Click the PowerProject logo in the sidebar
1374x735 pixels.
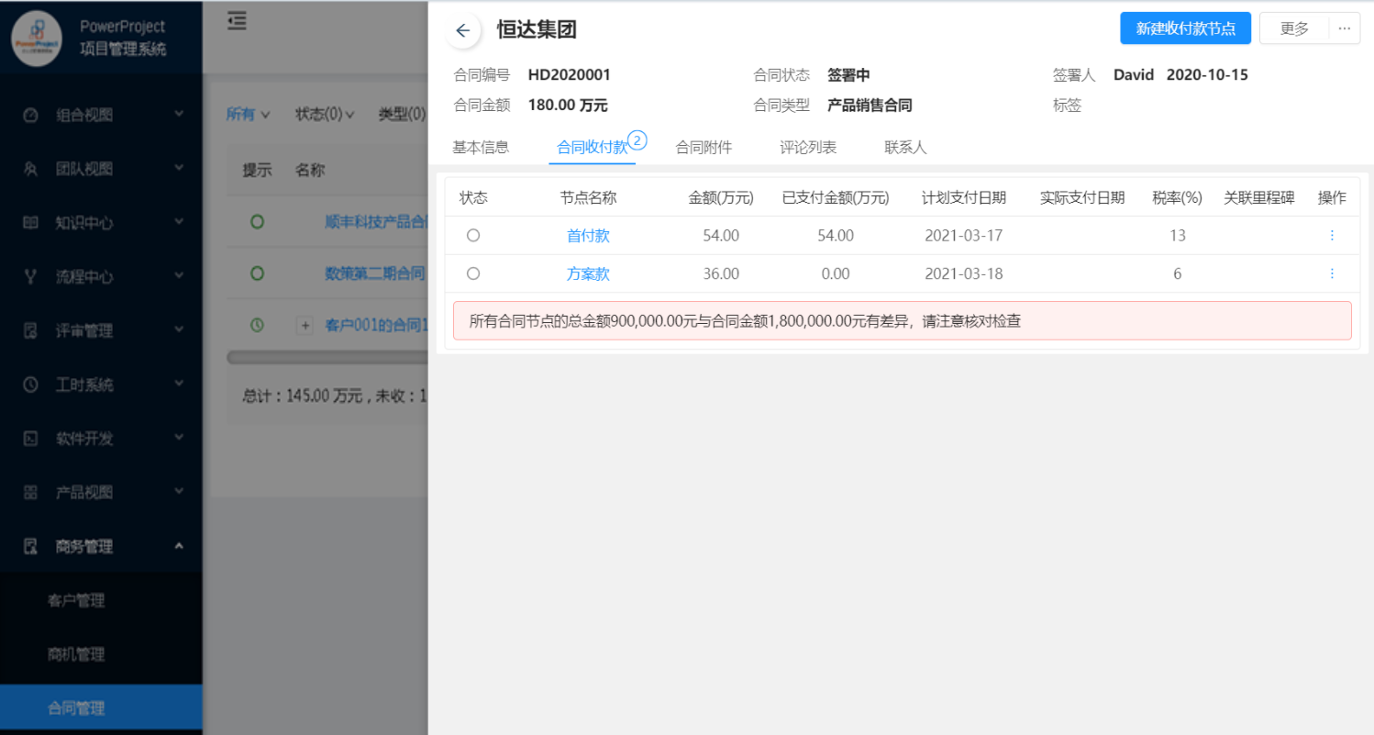click(37, 39)
